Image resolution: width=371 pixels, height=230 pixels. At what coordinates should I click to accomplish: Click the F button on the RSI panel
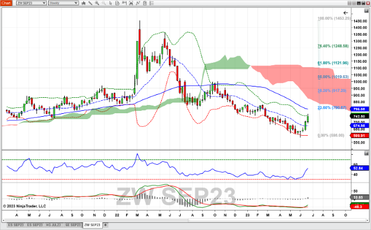pos(366,154)
